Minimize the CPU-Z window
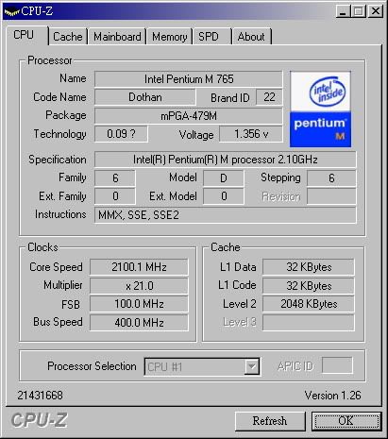Viewport: 388px width, 439px height. tap(343, 11)
